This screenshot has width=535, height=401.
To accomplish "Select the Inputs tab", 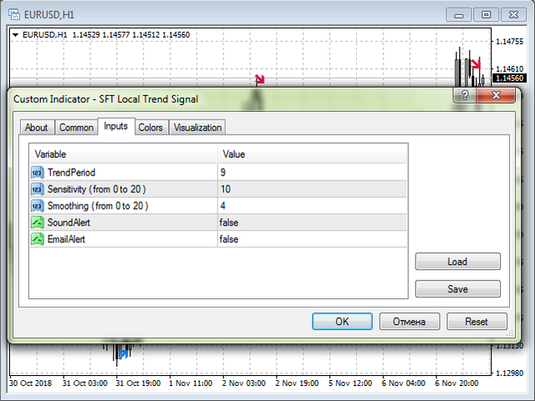I will [116, 126].
